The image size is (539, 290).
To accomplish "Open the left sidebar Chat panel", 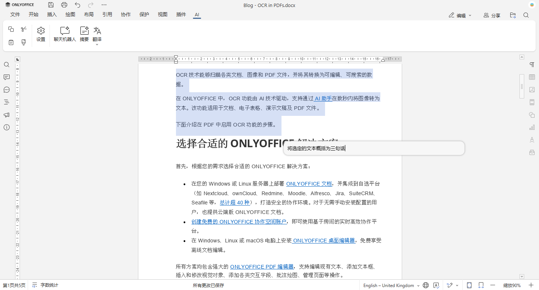I will (x=7, y=90).
